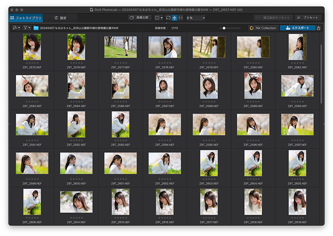This screenshot has height=236, width=333.
Task: Click the エクスポート export button
Action: click(297, 28)
